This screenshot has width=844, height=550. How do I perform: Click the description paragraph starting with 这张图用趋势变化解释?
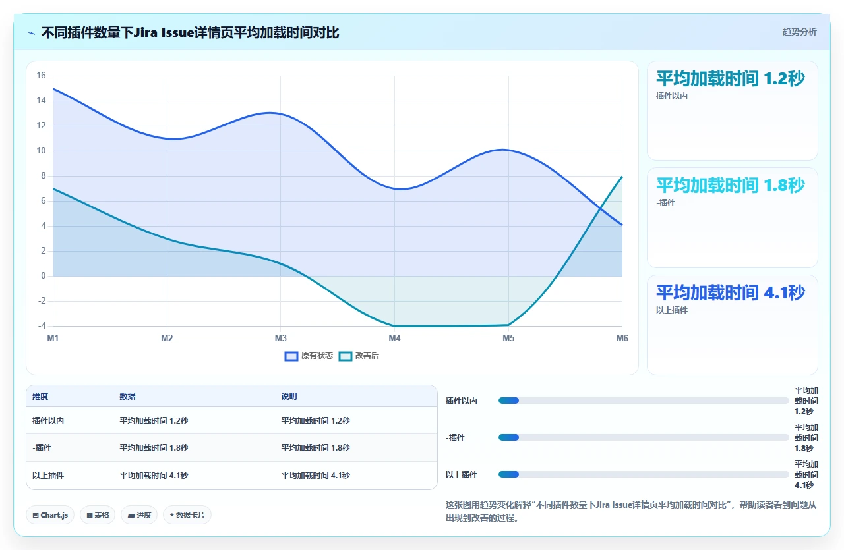tap(632, 511)
